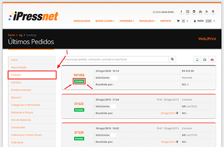Click the printer icon
The height and width of the screenshot is (147, 224).
point(205,59)
